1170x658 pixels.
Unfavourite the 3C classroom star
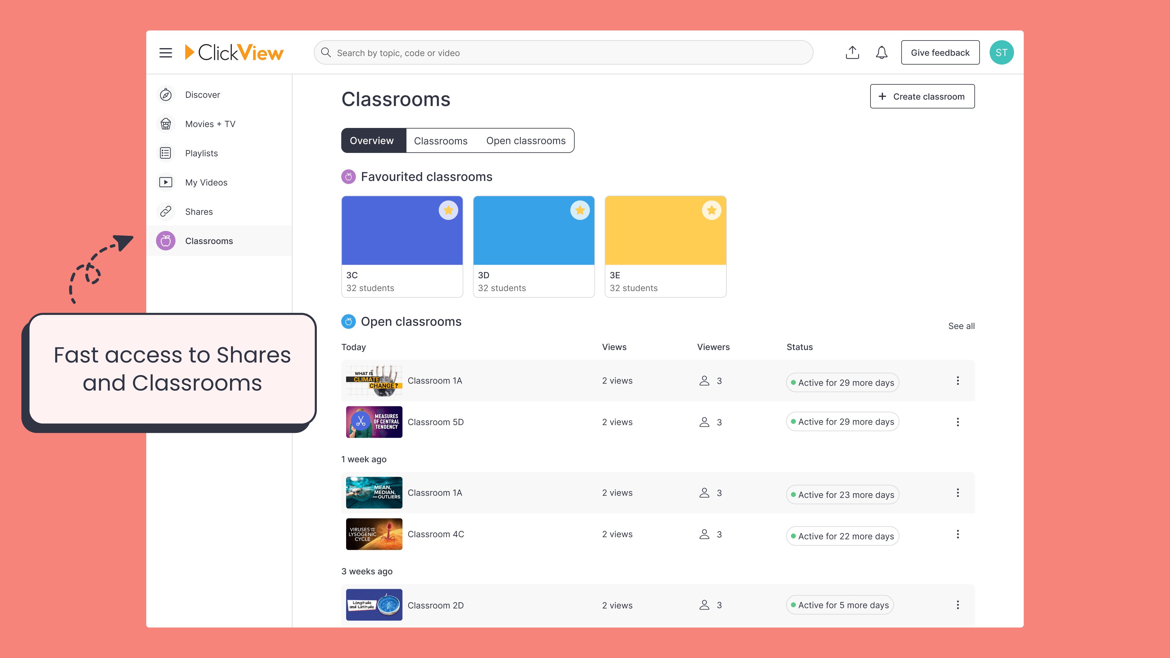(x=448, y=210)
